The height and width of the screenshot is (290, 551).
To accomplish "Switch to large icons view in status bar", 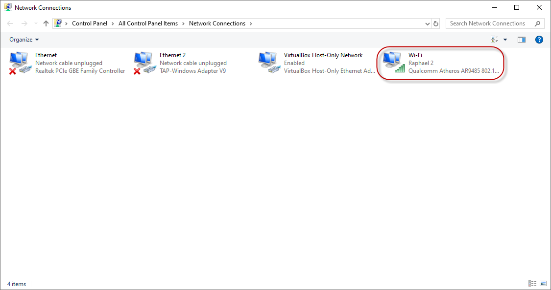I will point(543,284).
